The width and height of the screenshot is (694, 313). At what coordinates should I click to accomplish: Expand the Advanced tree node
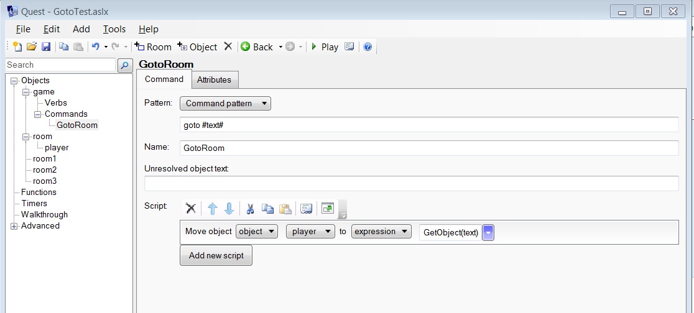coord(14,226)
